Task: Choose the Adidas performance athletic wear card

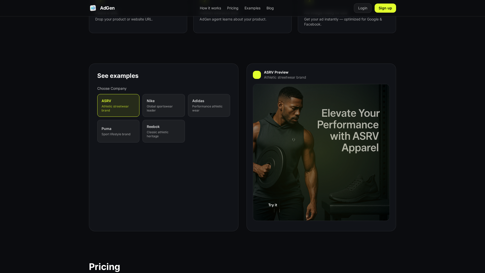Action: [209, 105]
